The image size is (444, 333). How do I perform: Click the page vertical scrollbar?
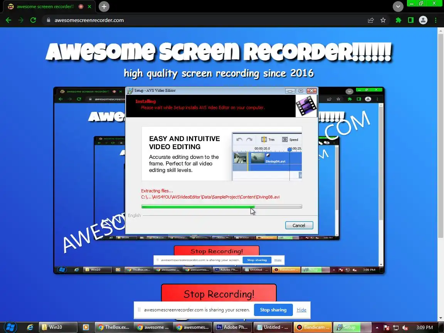(441, 136)
